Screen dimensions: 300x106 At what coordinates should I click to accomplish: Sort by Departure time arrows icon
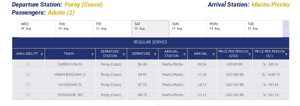[x=155, y=54]
